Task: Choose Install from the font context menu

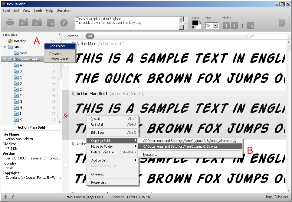Action: tap(112, 119)
